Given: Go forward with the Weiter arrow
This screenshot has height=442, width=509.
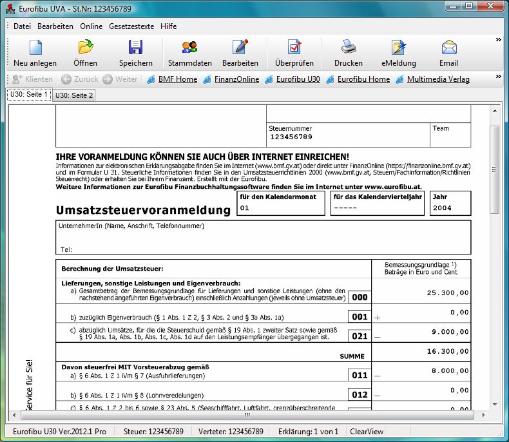Looking at the screenshot, I should (x=108, y=79).
